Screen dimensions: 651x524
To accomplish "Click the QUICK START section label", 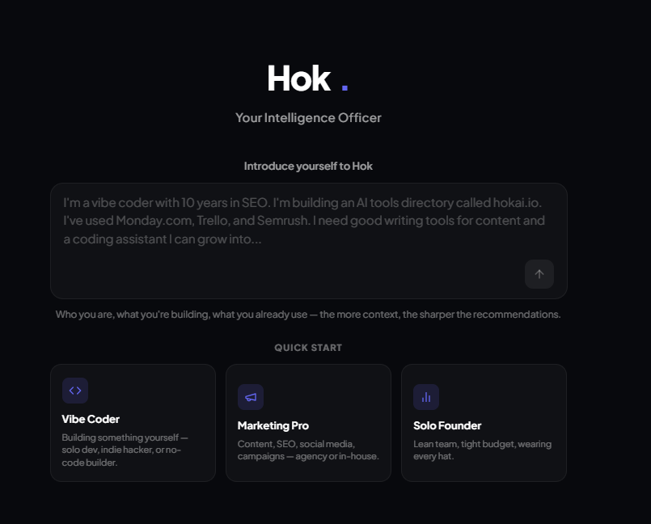I will [x=308, y=347].
